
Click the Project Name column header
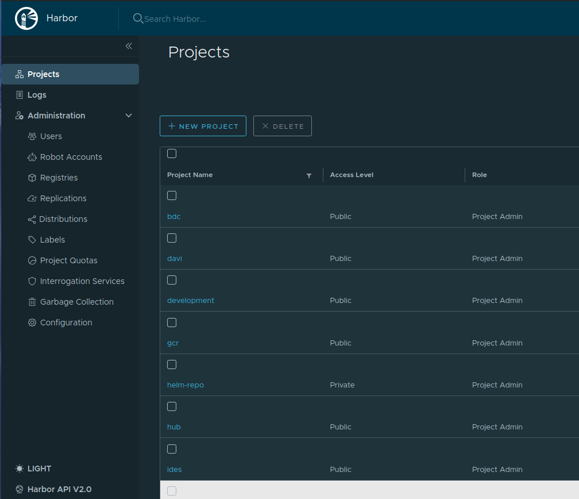click(x=190, y=175)
